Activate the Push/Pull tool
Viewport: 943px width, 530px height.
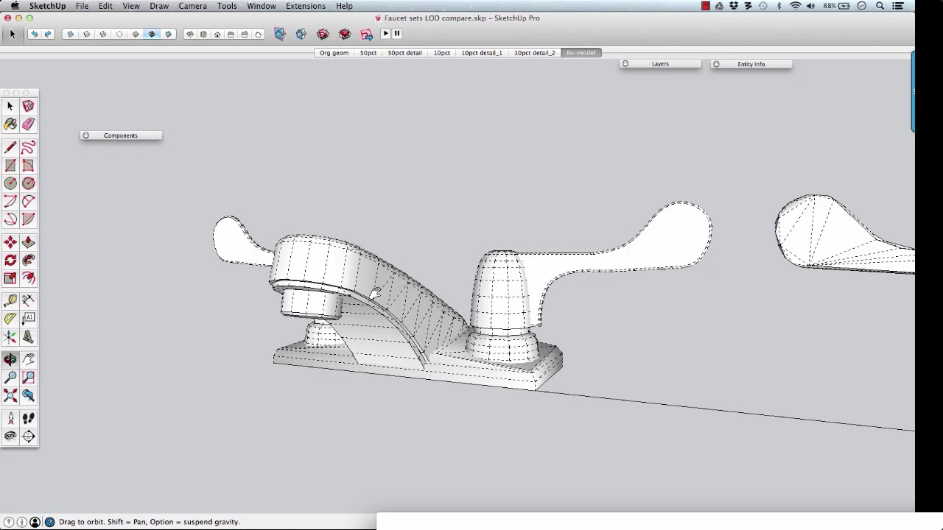[x=28, y=242]
